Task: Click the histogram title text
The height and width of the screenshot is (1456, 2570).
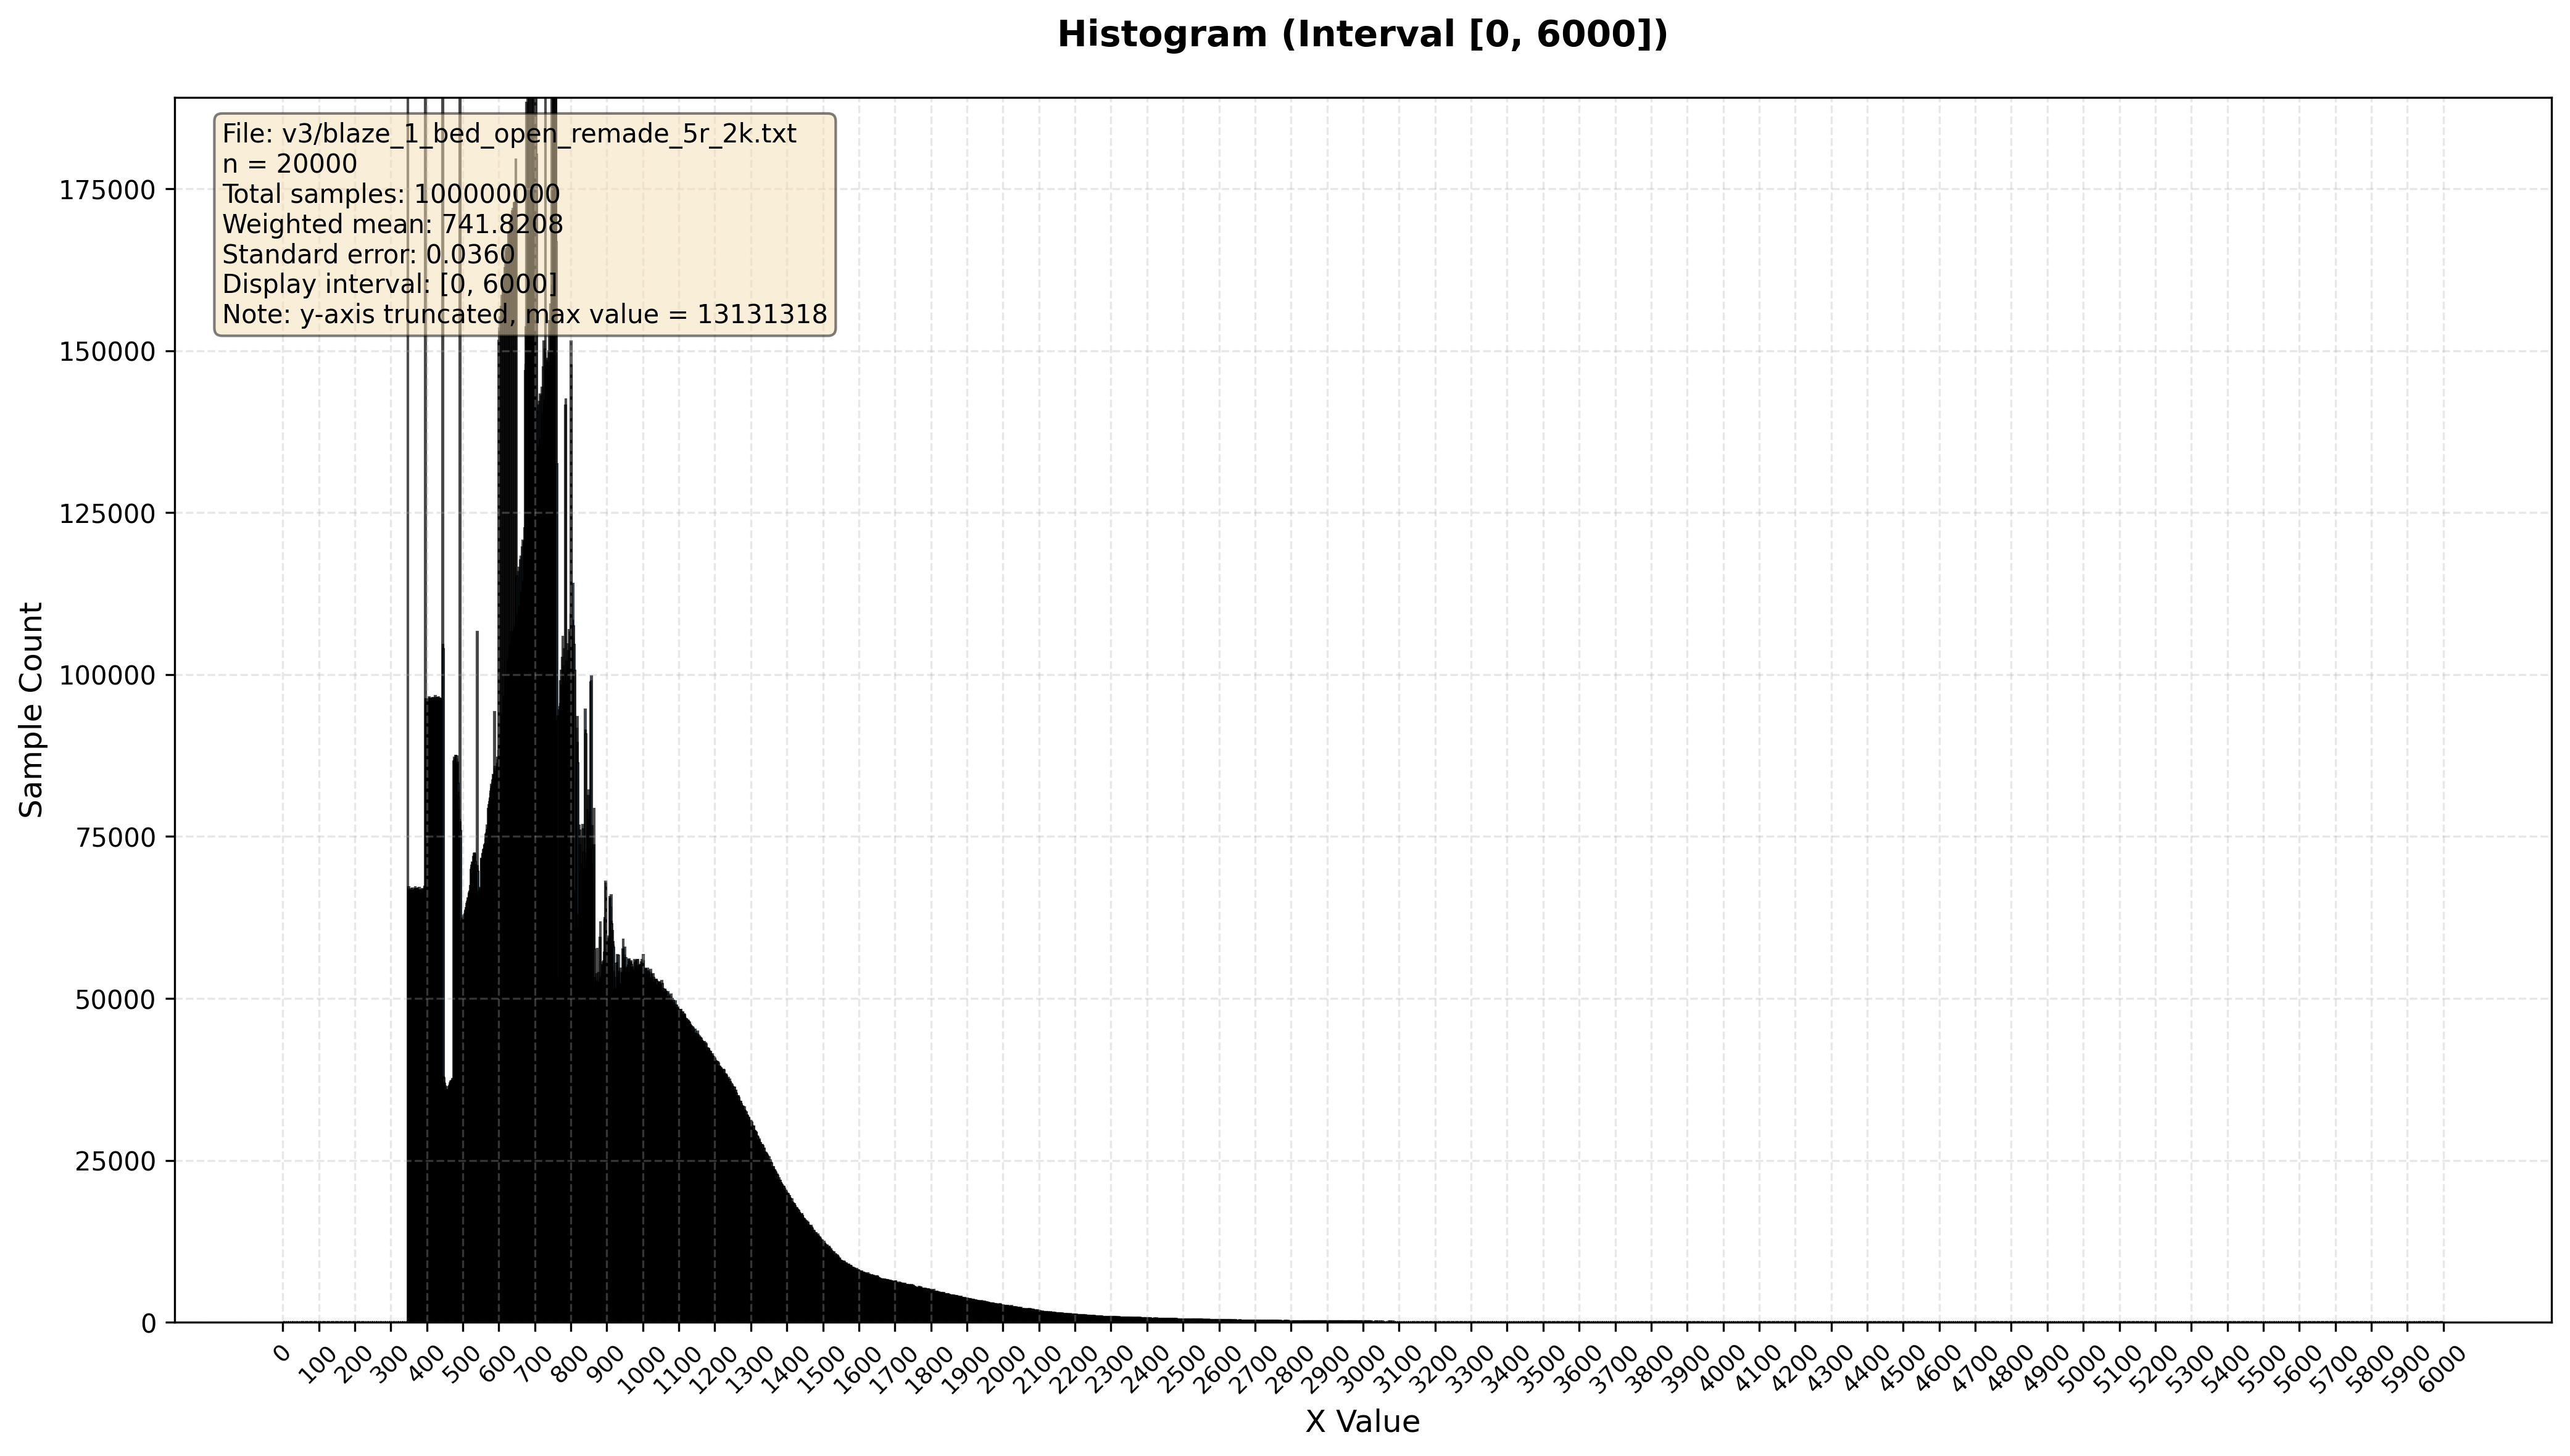Action: pos(1362,35)
